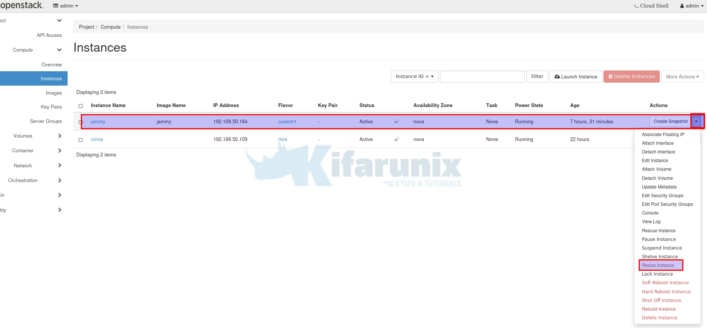Select Edit Security Groups entry
Viewport: 707px width, 328px height.
click(662, 196)
